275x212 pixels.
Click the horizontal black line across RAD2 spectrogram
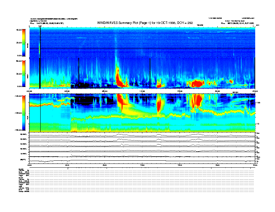tap(142, 48)
